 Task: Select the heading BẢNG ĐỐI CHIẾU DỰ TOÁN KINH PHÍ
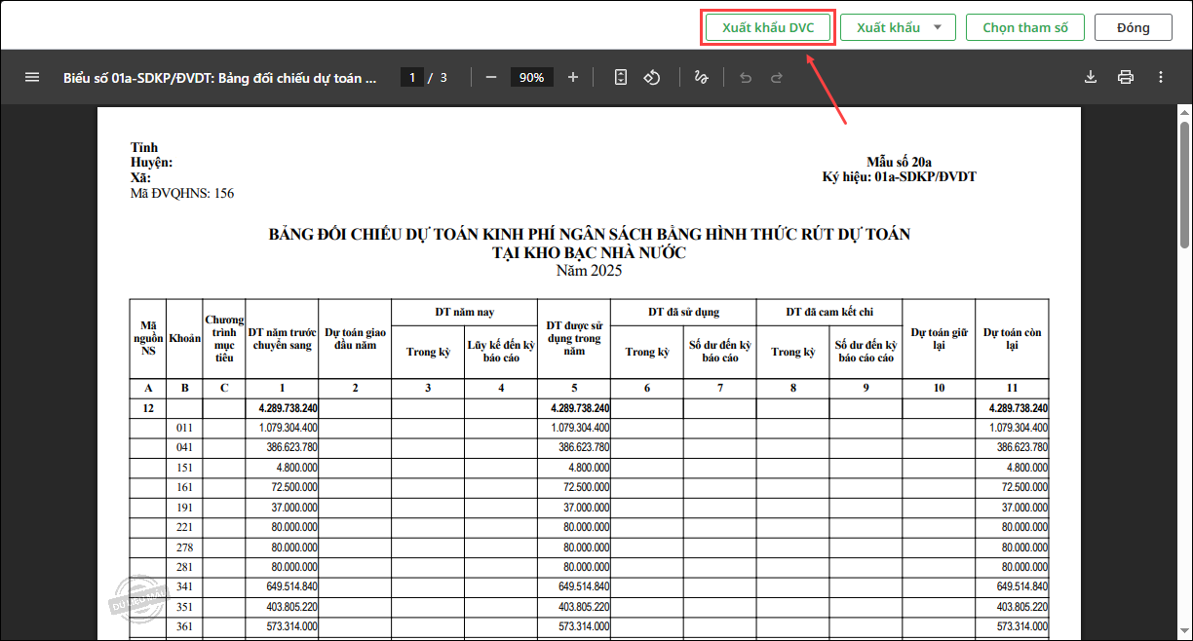pyautogui.click(x=590, y=234)
